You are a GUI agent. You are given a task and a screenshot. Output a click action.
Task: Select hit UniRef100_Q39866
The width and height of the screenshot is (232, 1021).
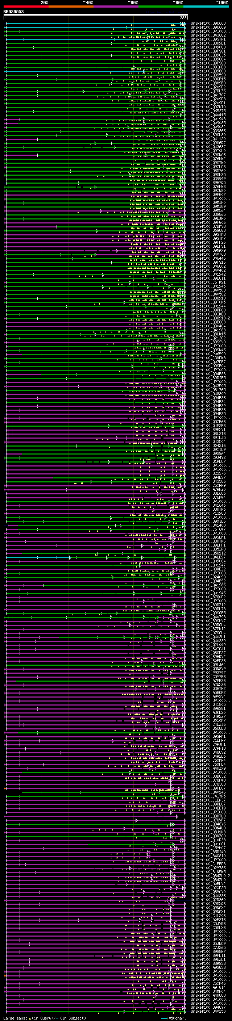coord(208,131)
